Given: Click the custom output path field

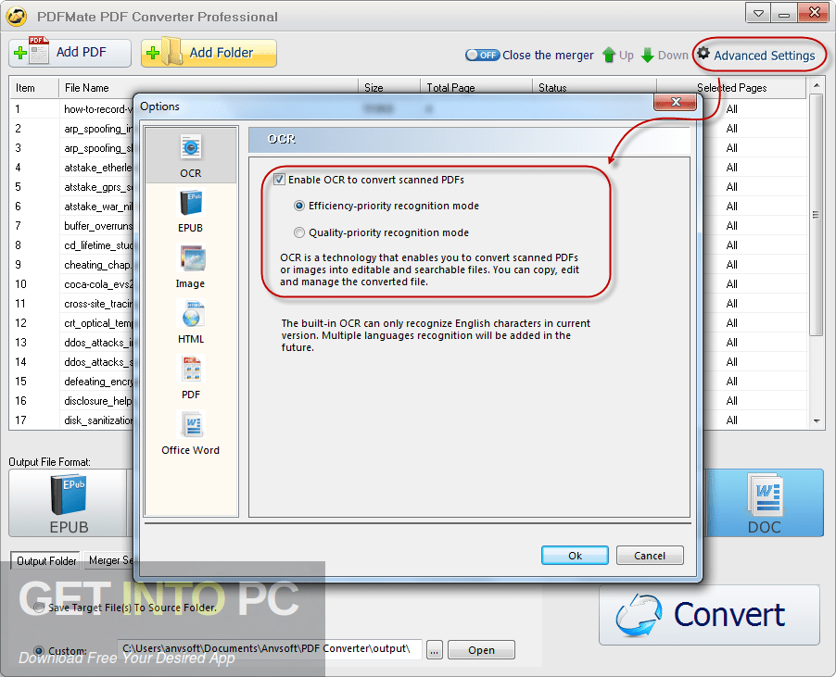Looking at the screenshot, I should point(270,649).
